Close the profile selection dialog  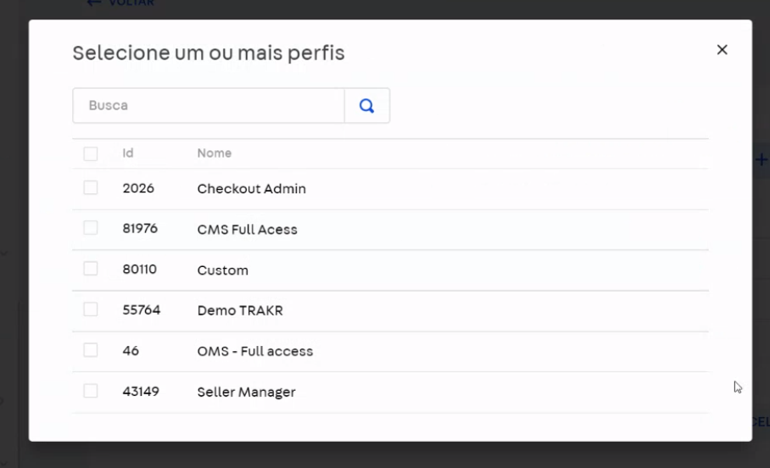pyautogui.click(x=722, y=50)
